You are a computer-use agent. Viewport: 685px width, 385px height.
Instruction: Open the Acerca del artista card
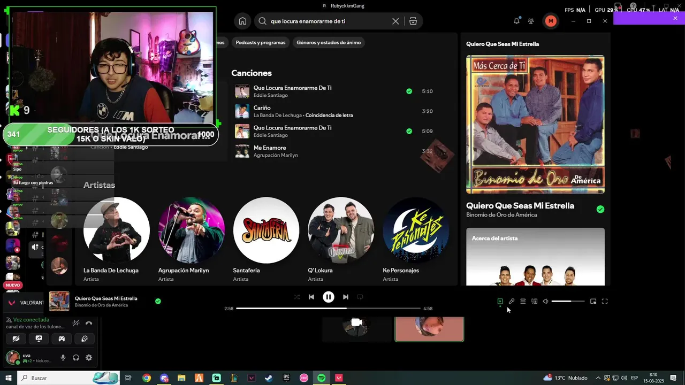(535, 257)
